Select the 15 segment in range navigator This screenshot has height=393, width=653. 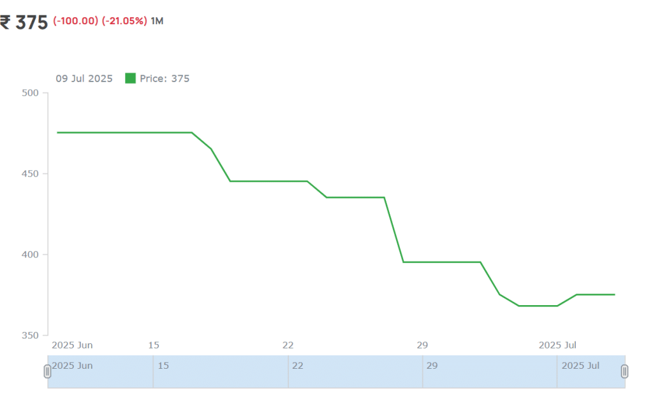tap(221, 371)
